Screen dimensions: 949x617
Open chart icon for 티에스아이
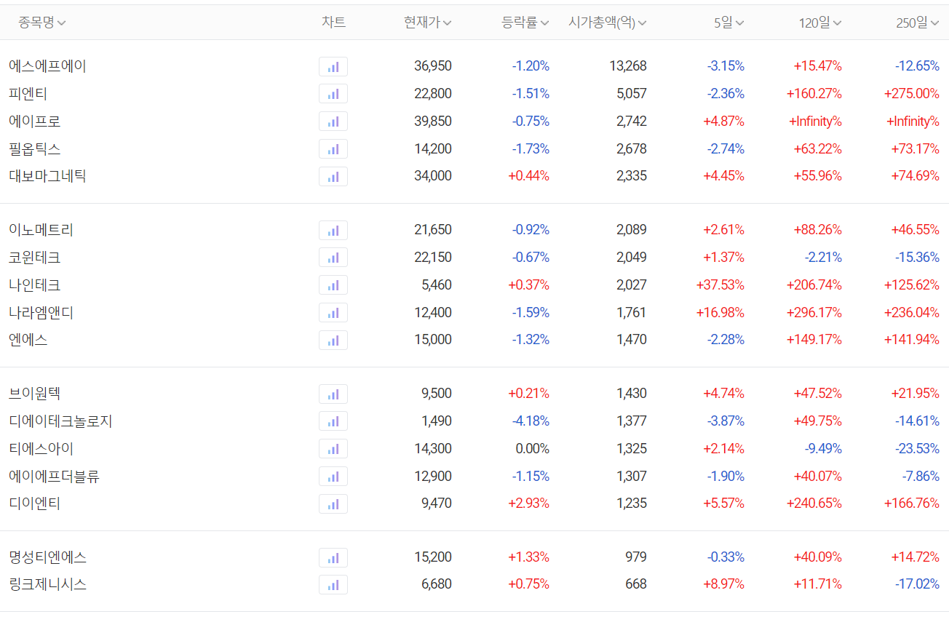point(333,449)
